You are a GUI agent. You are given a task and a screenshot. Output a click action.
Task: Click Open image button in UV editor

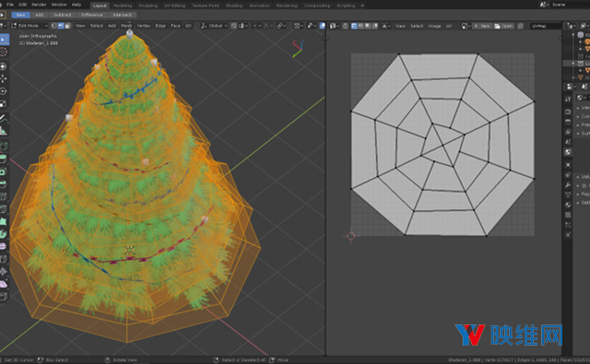coord(503,26)
